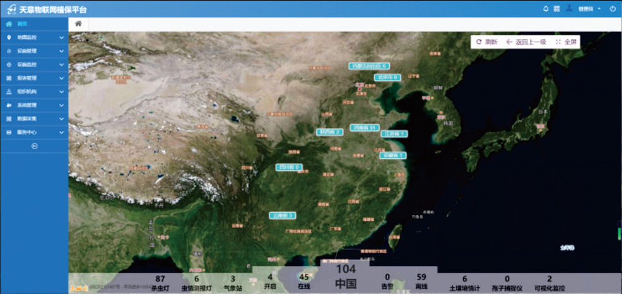Click the power logout icon
Image resolution: width=622 pixels, height=294 pixels.
click(613, 9)
